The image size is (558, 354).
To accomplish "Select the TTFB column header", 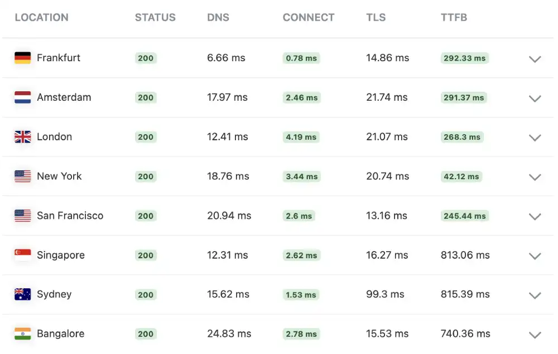I will (x=454, y=17).
